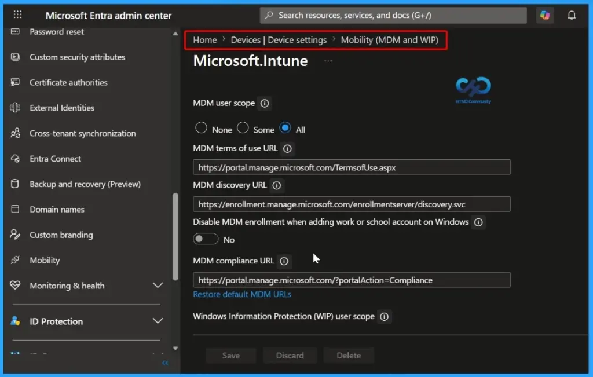This screenshot has width=593, height=377.
Task: Click the sidebar vertical scrollbar thumb
Action: pyautogui.click(x=175, y=237)
